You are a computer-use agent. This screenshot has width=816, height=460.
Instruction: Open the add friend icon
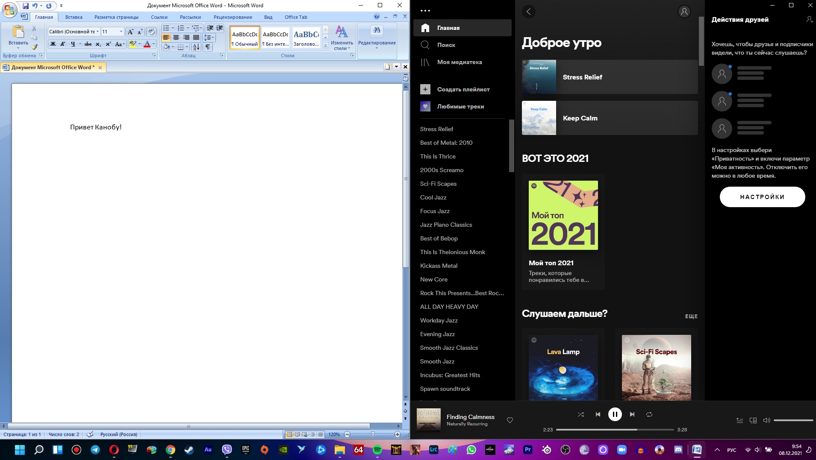pyautogui.click(x=809, y=20)
